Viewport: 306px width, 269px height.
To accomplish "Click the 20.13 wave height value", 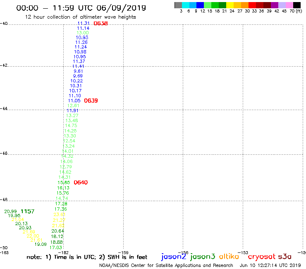I will (22, 223).
